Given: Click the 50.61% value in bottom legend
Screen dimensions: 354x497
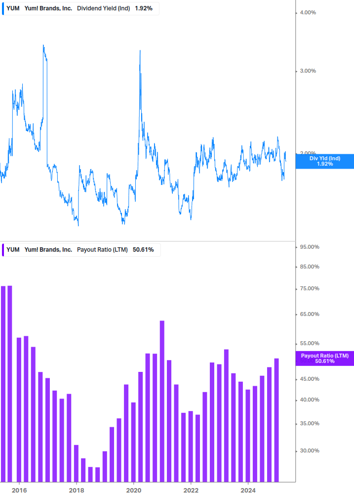Looking at the screenshot, I should point(143,250).
